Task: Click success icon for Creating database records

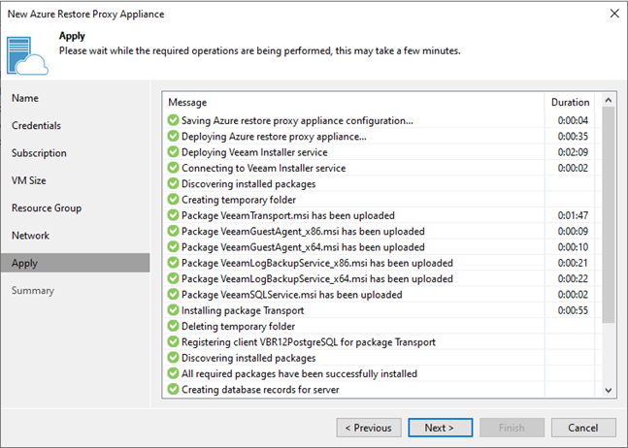Action: pyautogui.click(x=173, y=389)
